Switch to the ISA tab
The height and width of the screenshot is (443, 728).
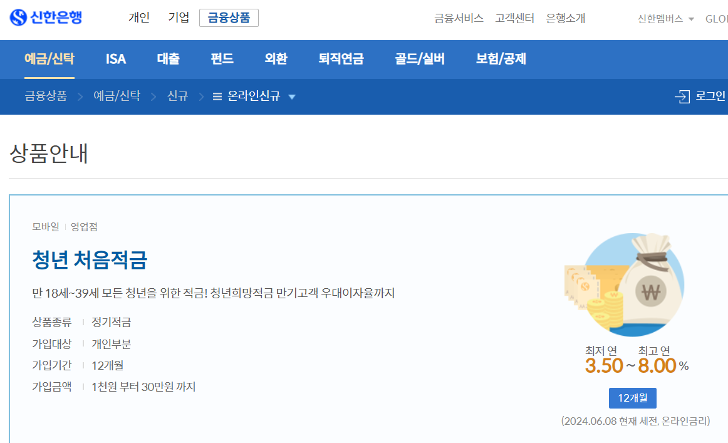pyautogui.click(x=115, y=59)
